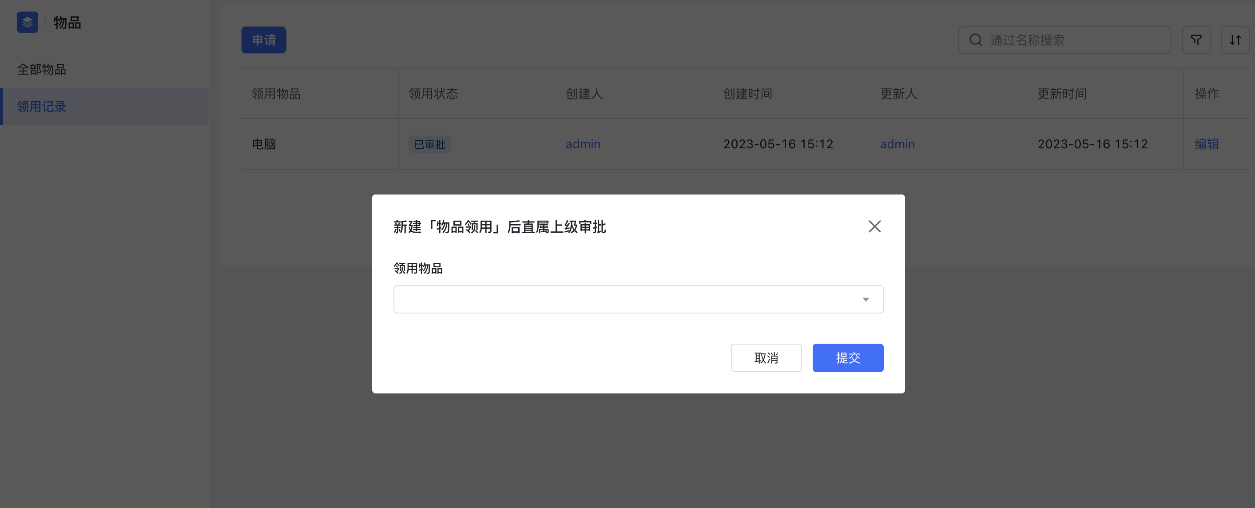Screen dimensions: 1255x508
Task: Open the filter icon next to search
Action: (1196, 40)
